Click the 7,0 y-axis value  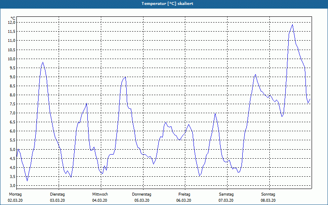click(x=12, y=113)
